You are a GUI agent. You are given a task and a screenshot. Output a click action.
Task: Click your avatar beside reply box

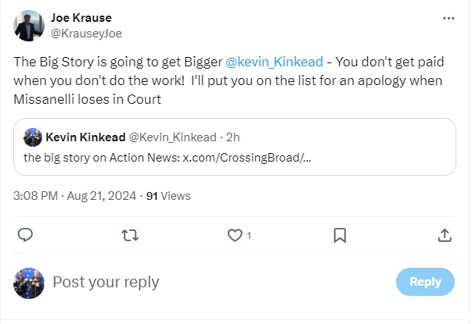[x=28, y=282]
